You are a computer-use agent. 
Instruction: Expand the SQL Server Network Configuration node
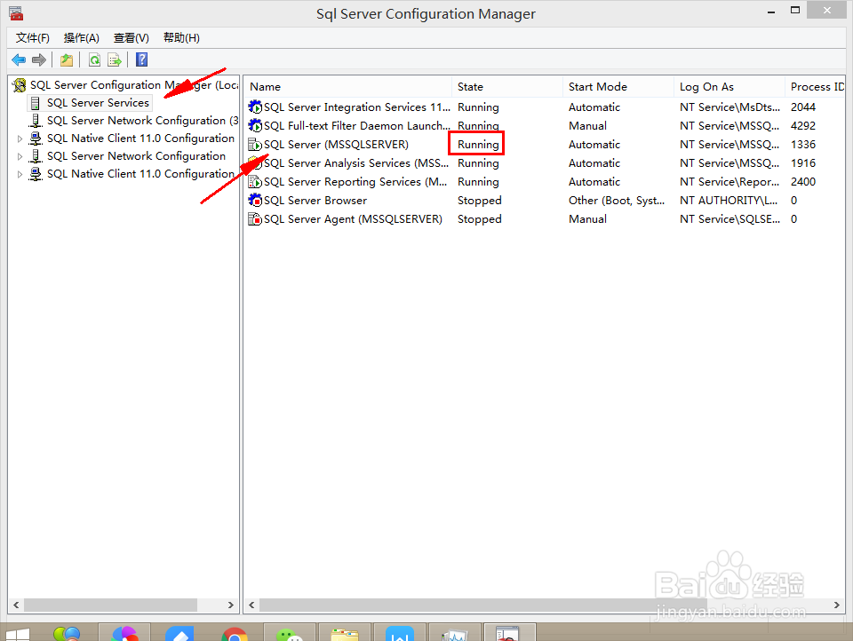click(20, 156)
